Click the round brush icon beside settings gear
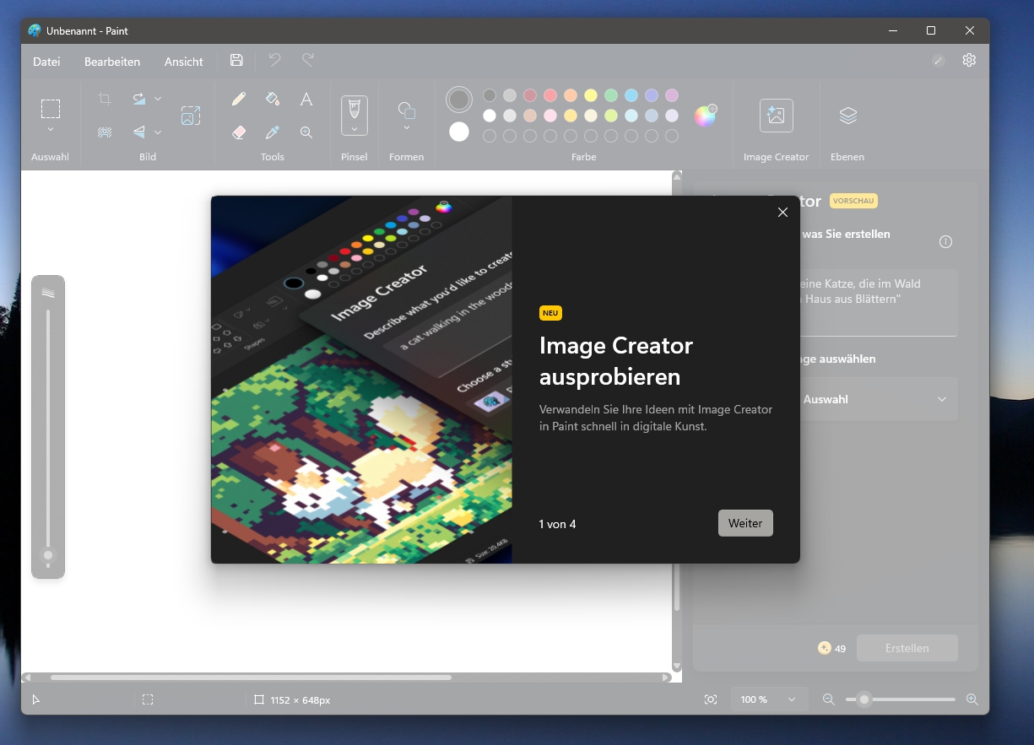1034x745 pixels. pyautogui.click(x=938, y=61)
